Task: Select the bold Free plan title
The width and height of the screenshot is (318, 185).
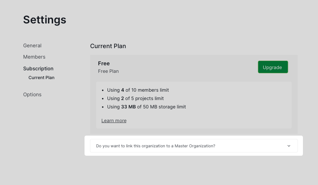Action: (104, 64)
